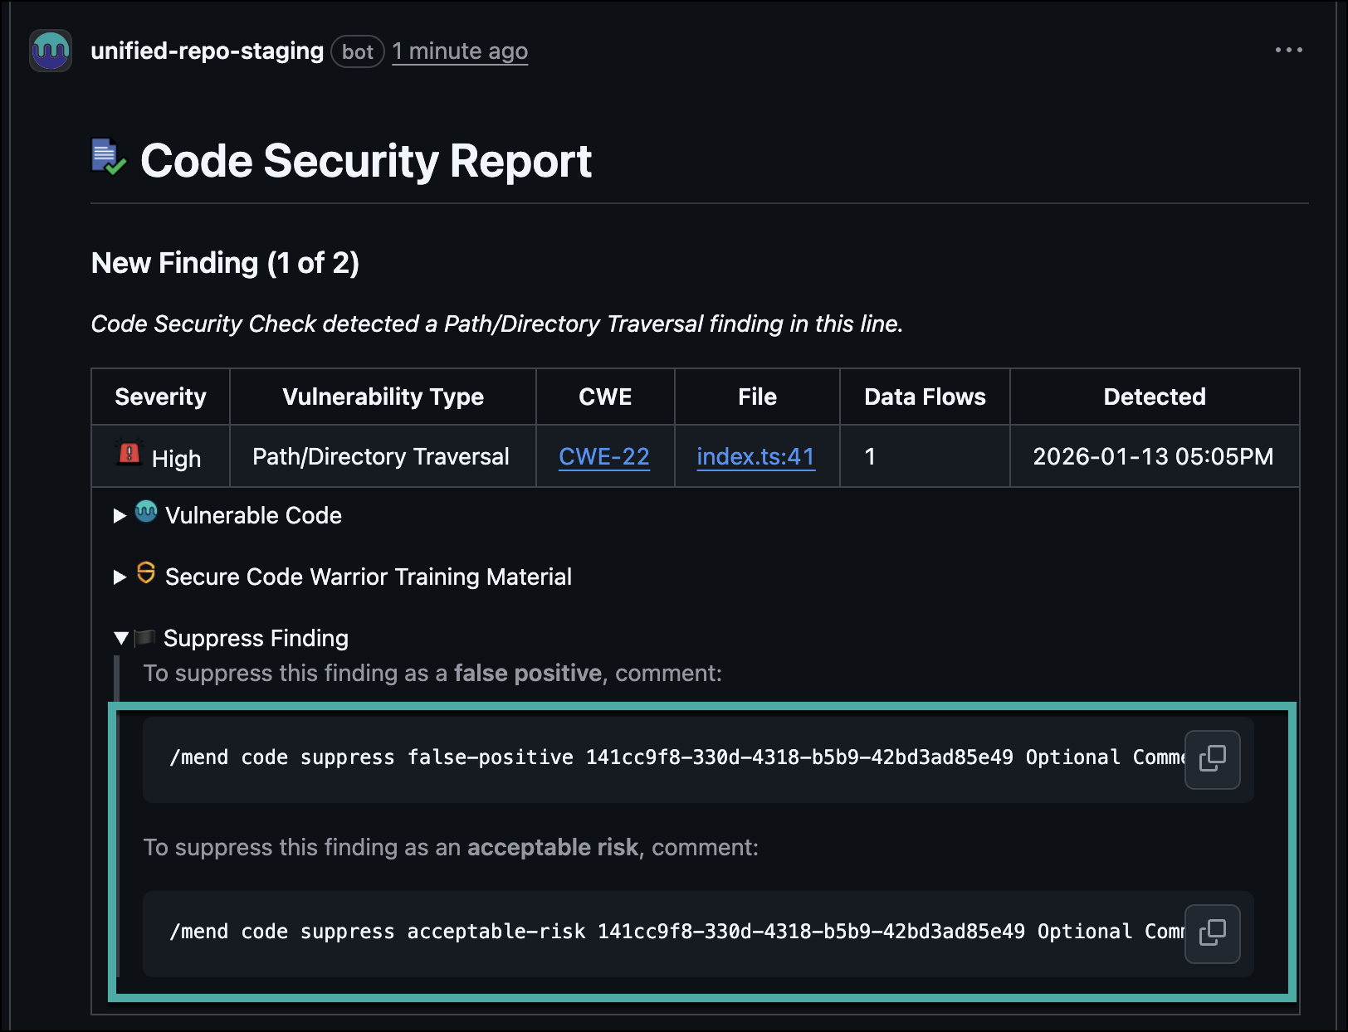The image size is (1348, 1032).
Task: Click the Secure Code Warrior shield icon
Action: click(x=146, y=573)
